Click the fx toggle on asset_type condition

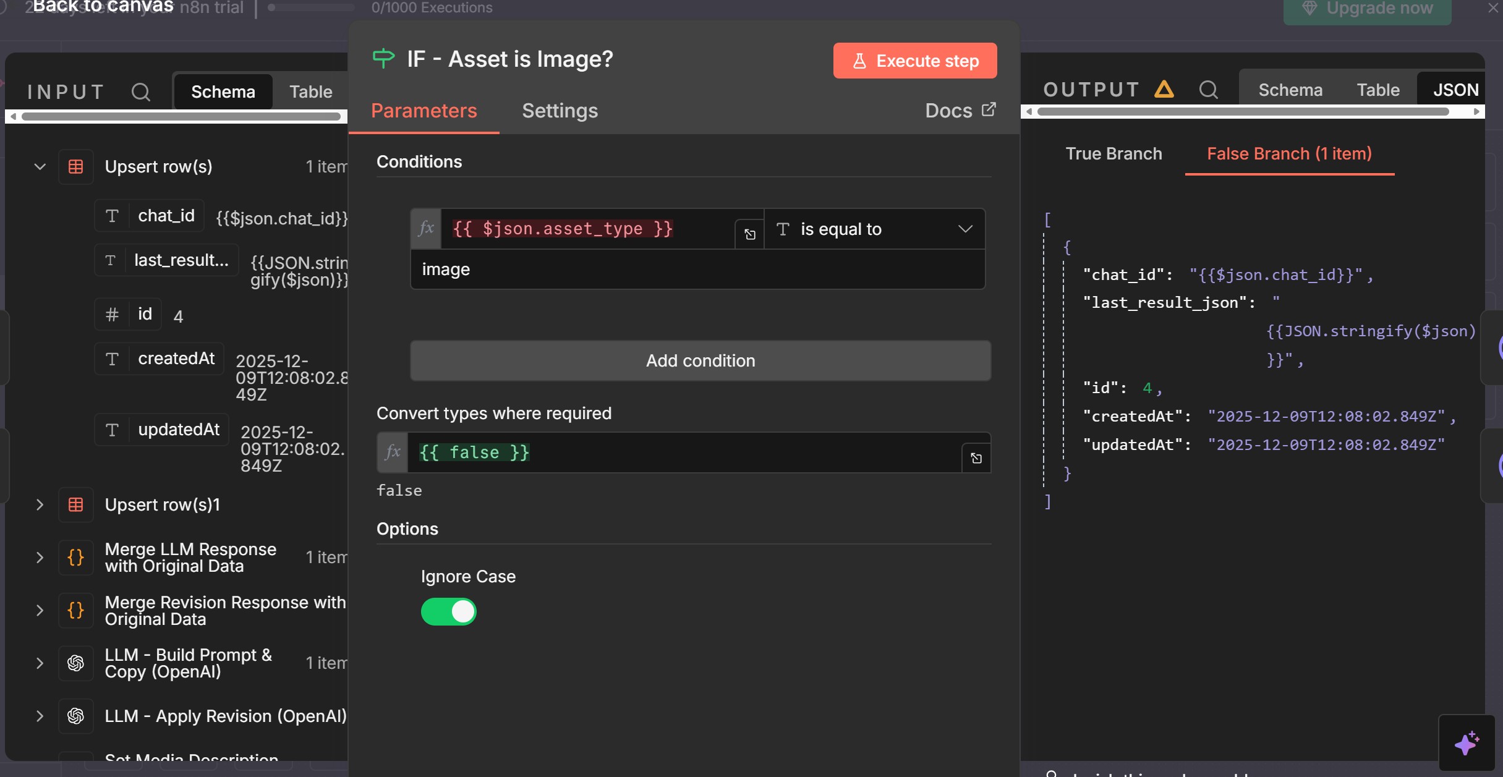426,229
